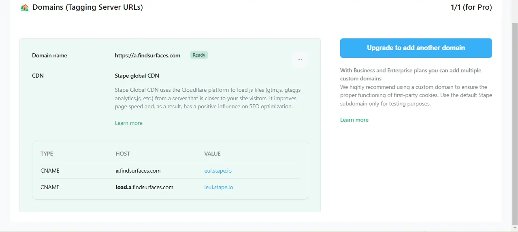Viewport: 518px width, 232px height.
Task: Click the Ready status badge
Action: 199,55
